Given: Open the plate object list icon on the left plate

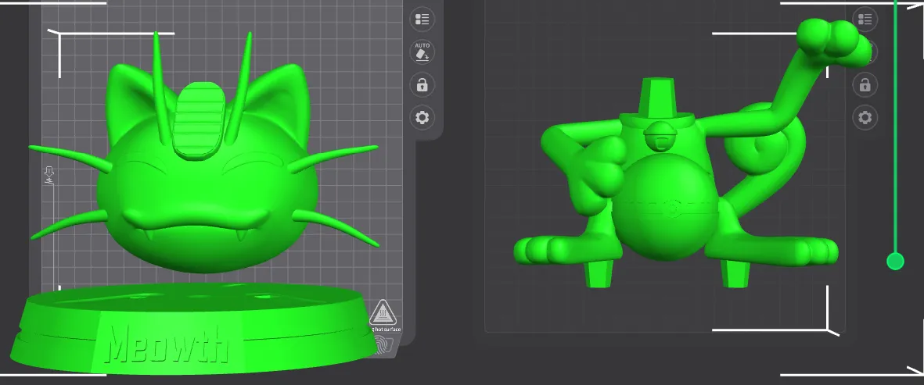Looking at the screenshot, I should (x=422, y=20).
